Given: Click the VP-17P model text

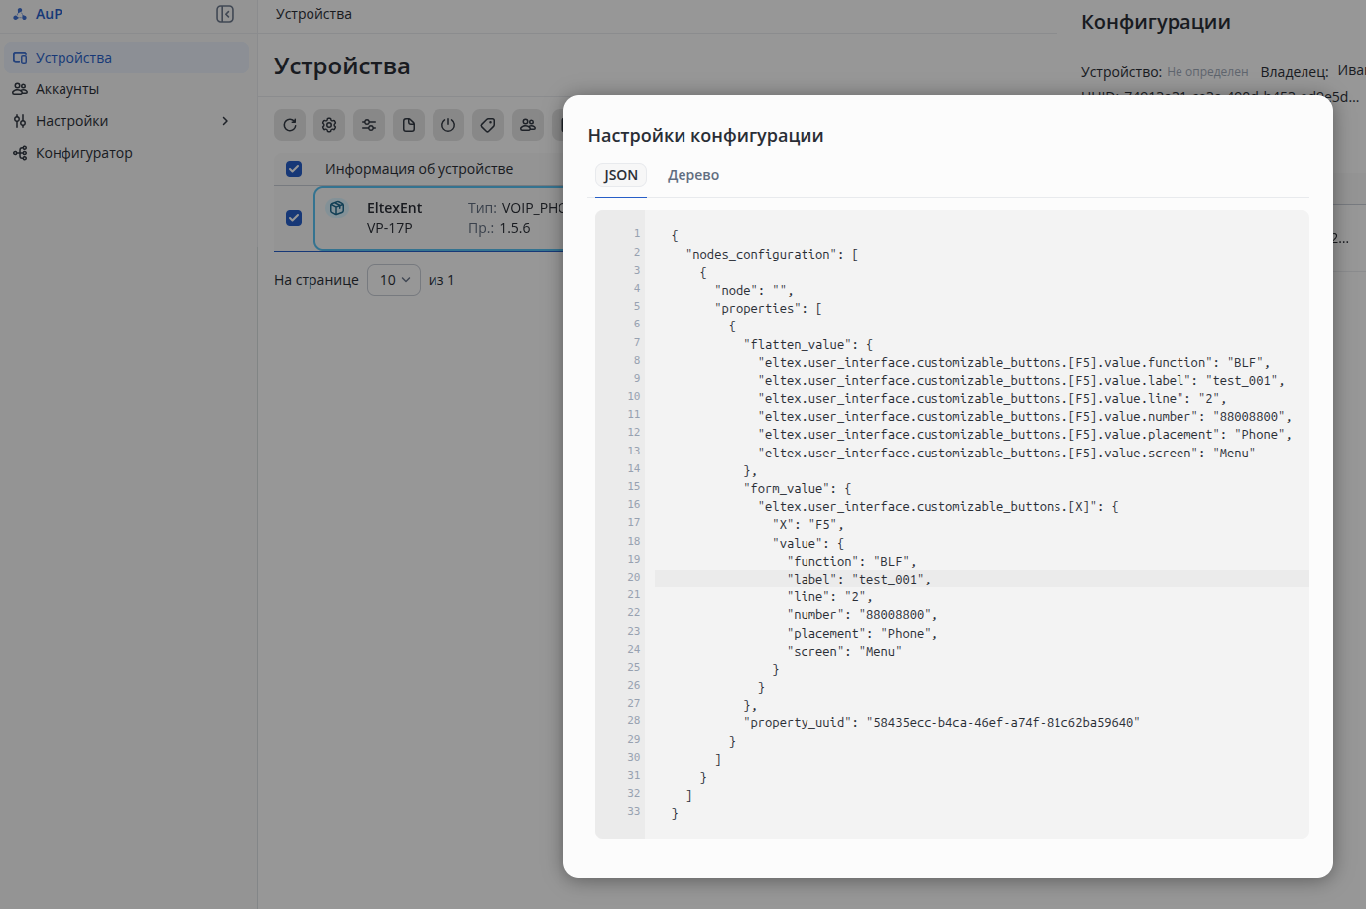Looking at the screenshot, I should click(x=389, y=228).
